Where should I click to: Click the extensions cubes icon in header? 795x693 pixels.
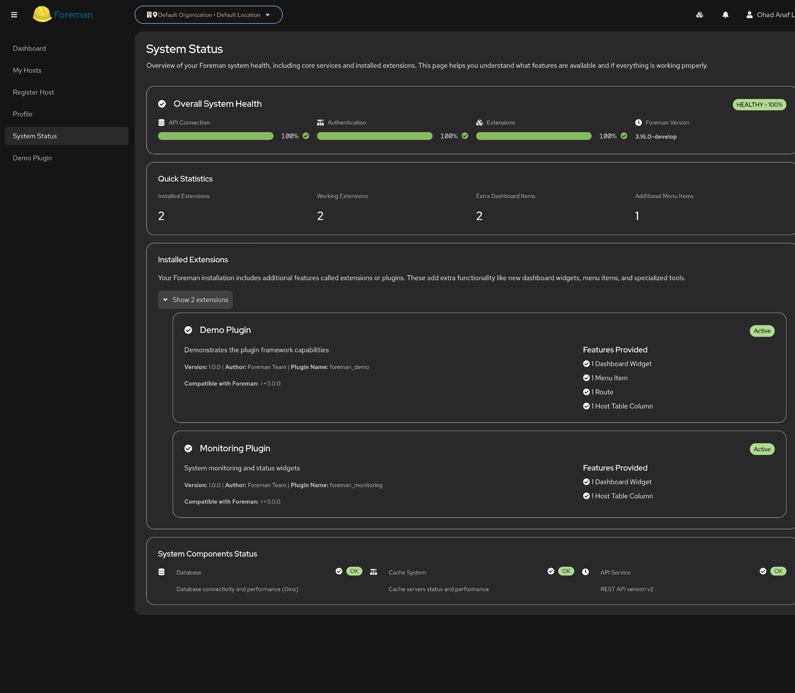click(x=700, y=15)
